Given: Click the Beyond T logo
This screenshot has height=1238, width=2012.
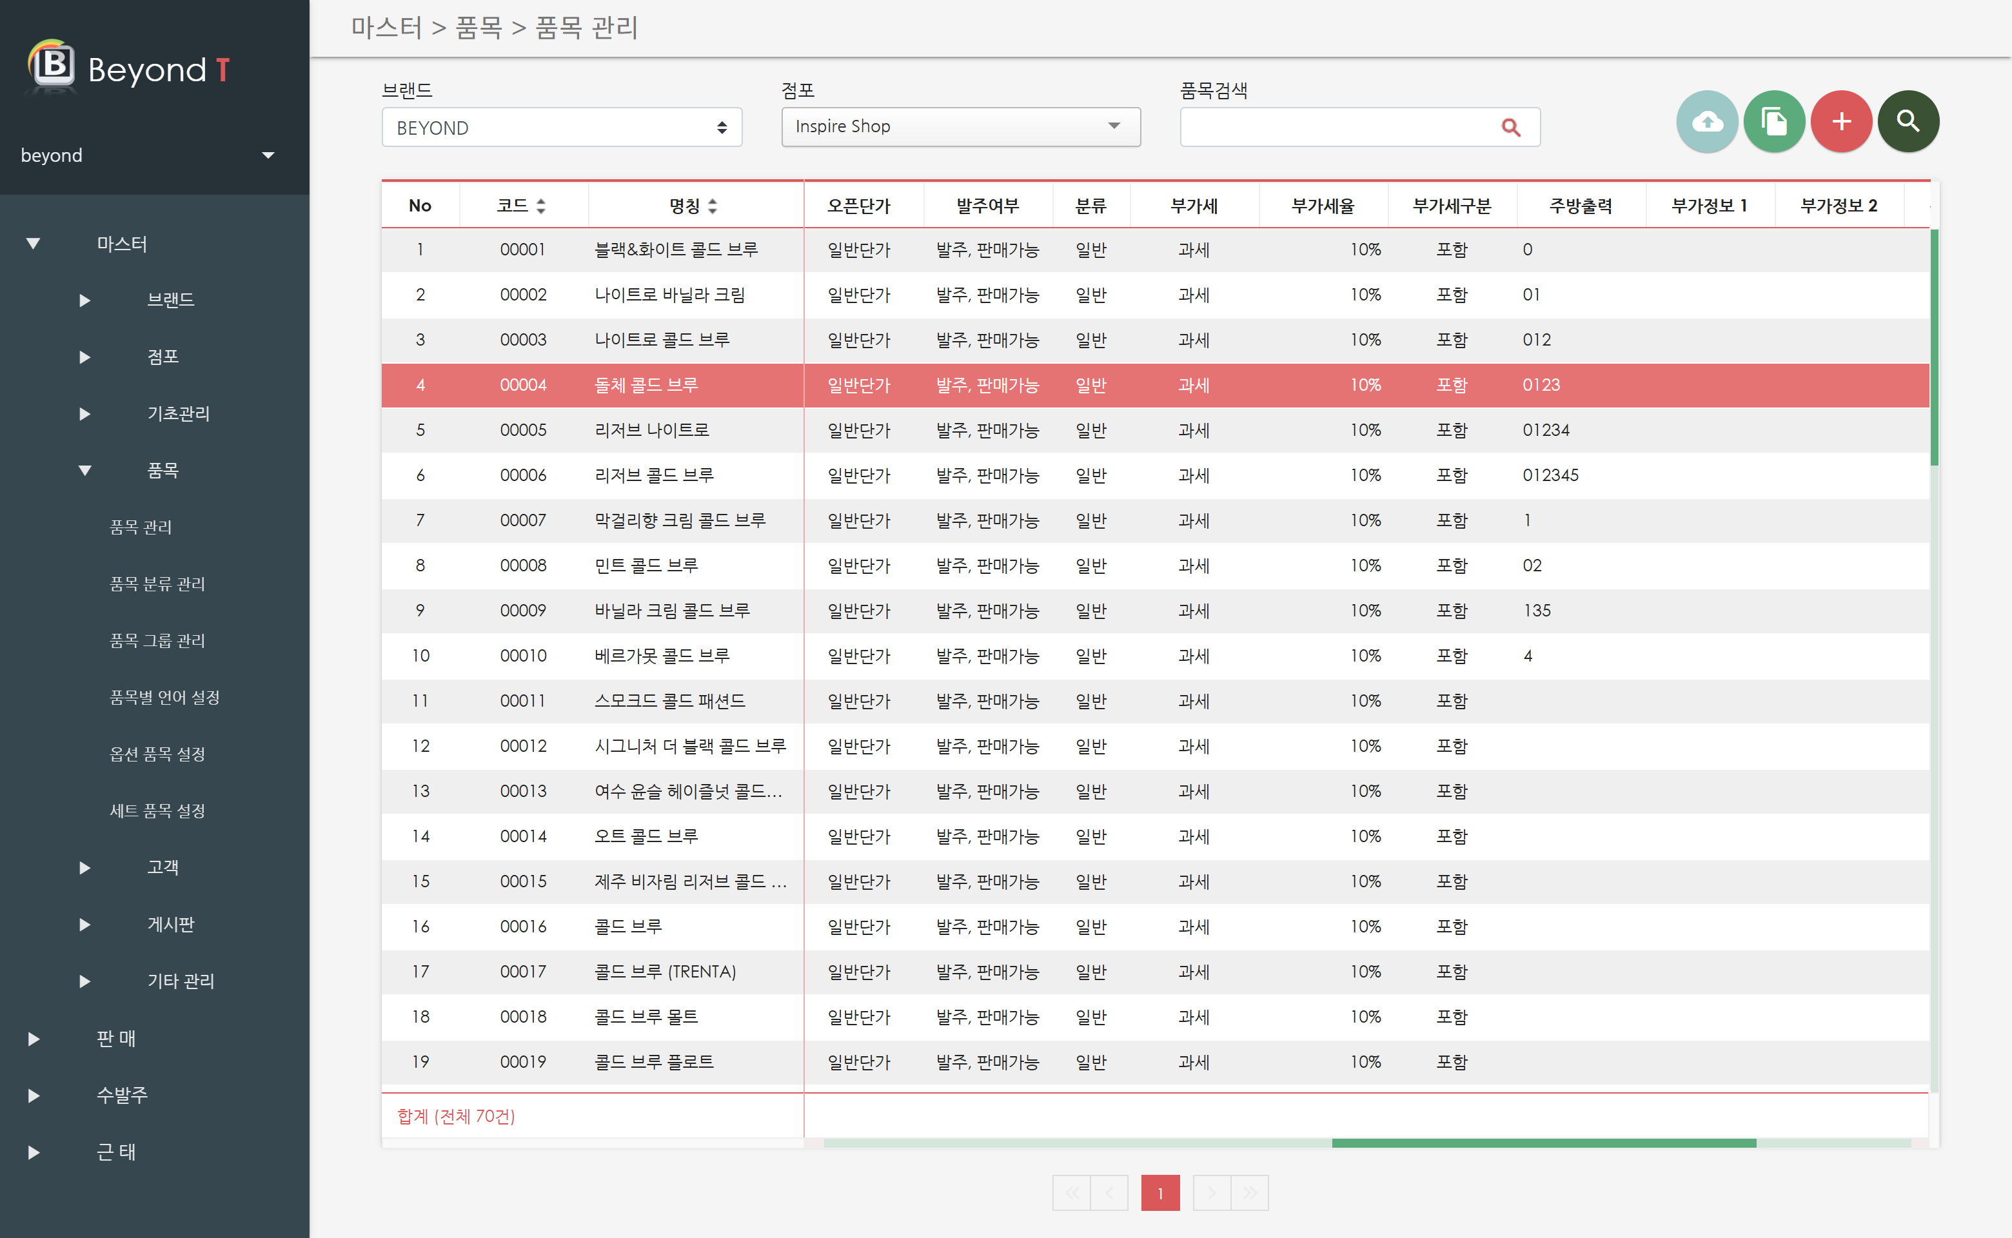Looking at the screenshot, I should coord(130,68).
